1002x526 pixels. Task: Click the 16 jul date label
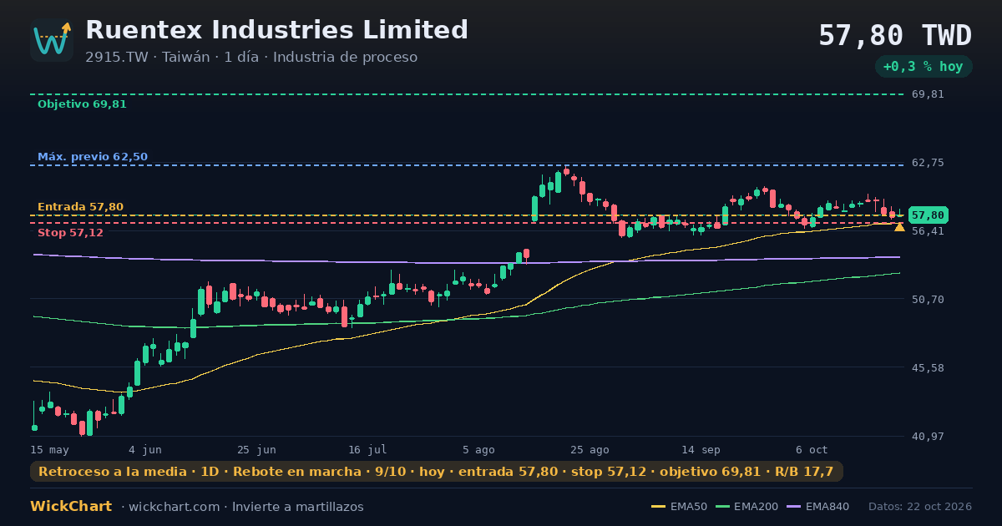pos(367,450)
